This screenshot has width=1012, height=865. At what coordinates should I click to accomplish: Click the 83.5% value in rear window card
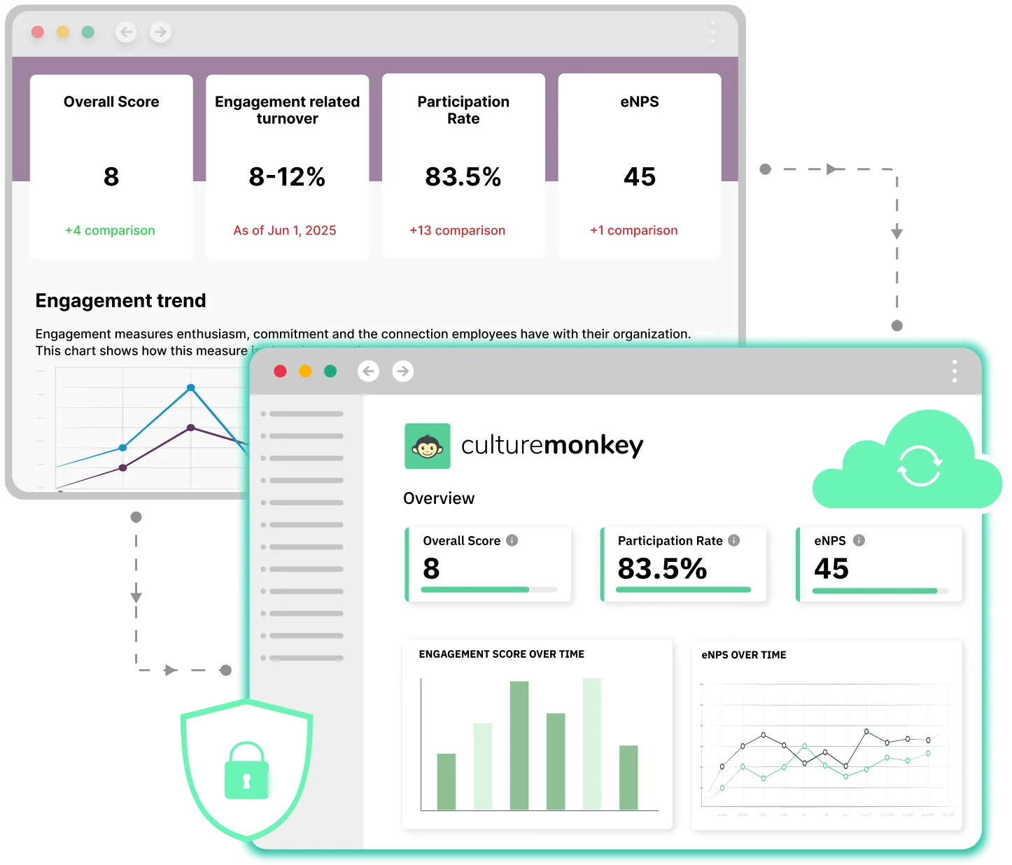(463, 176)
